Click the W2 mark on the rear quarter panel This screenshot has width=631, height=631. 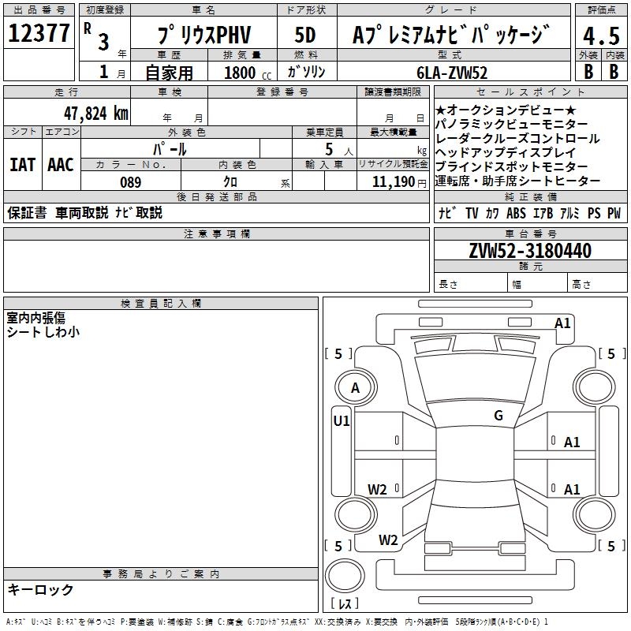(388, 540)
